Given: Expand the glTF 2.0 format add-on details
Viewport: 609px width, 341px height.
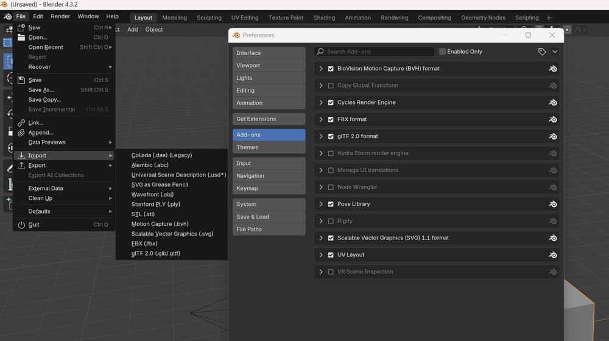Looking at the screenshot, I should point(321,136).
